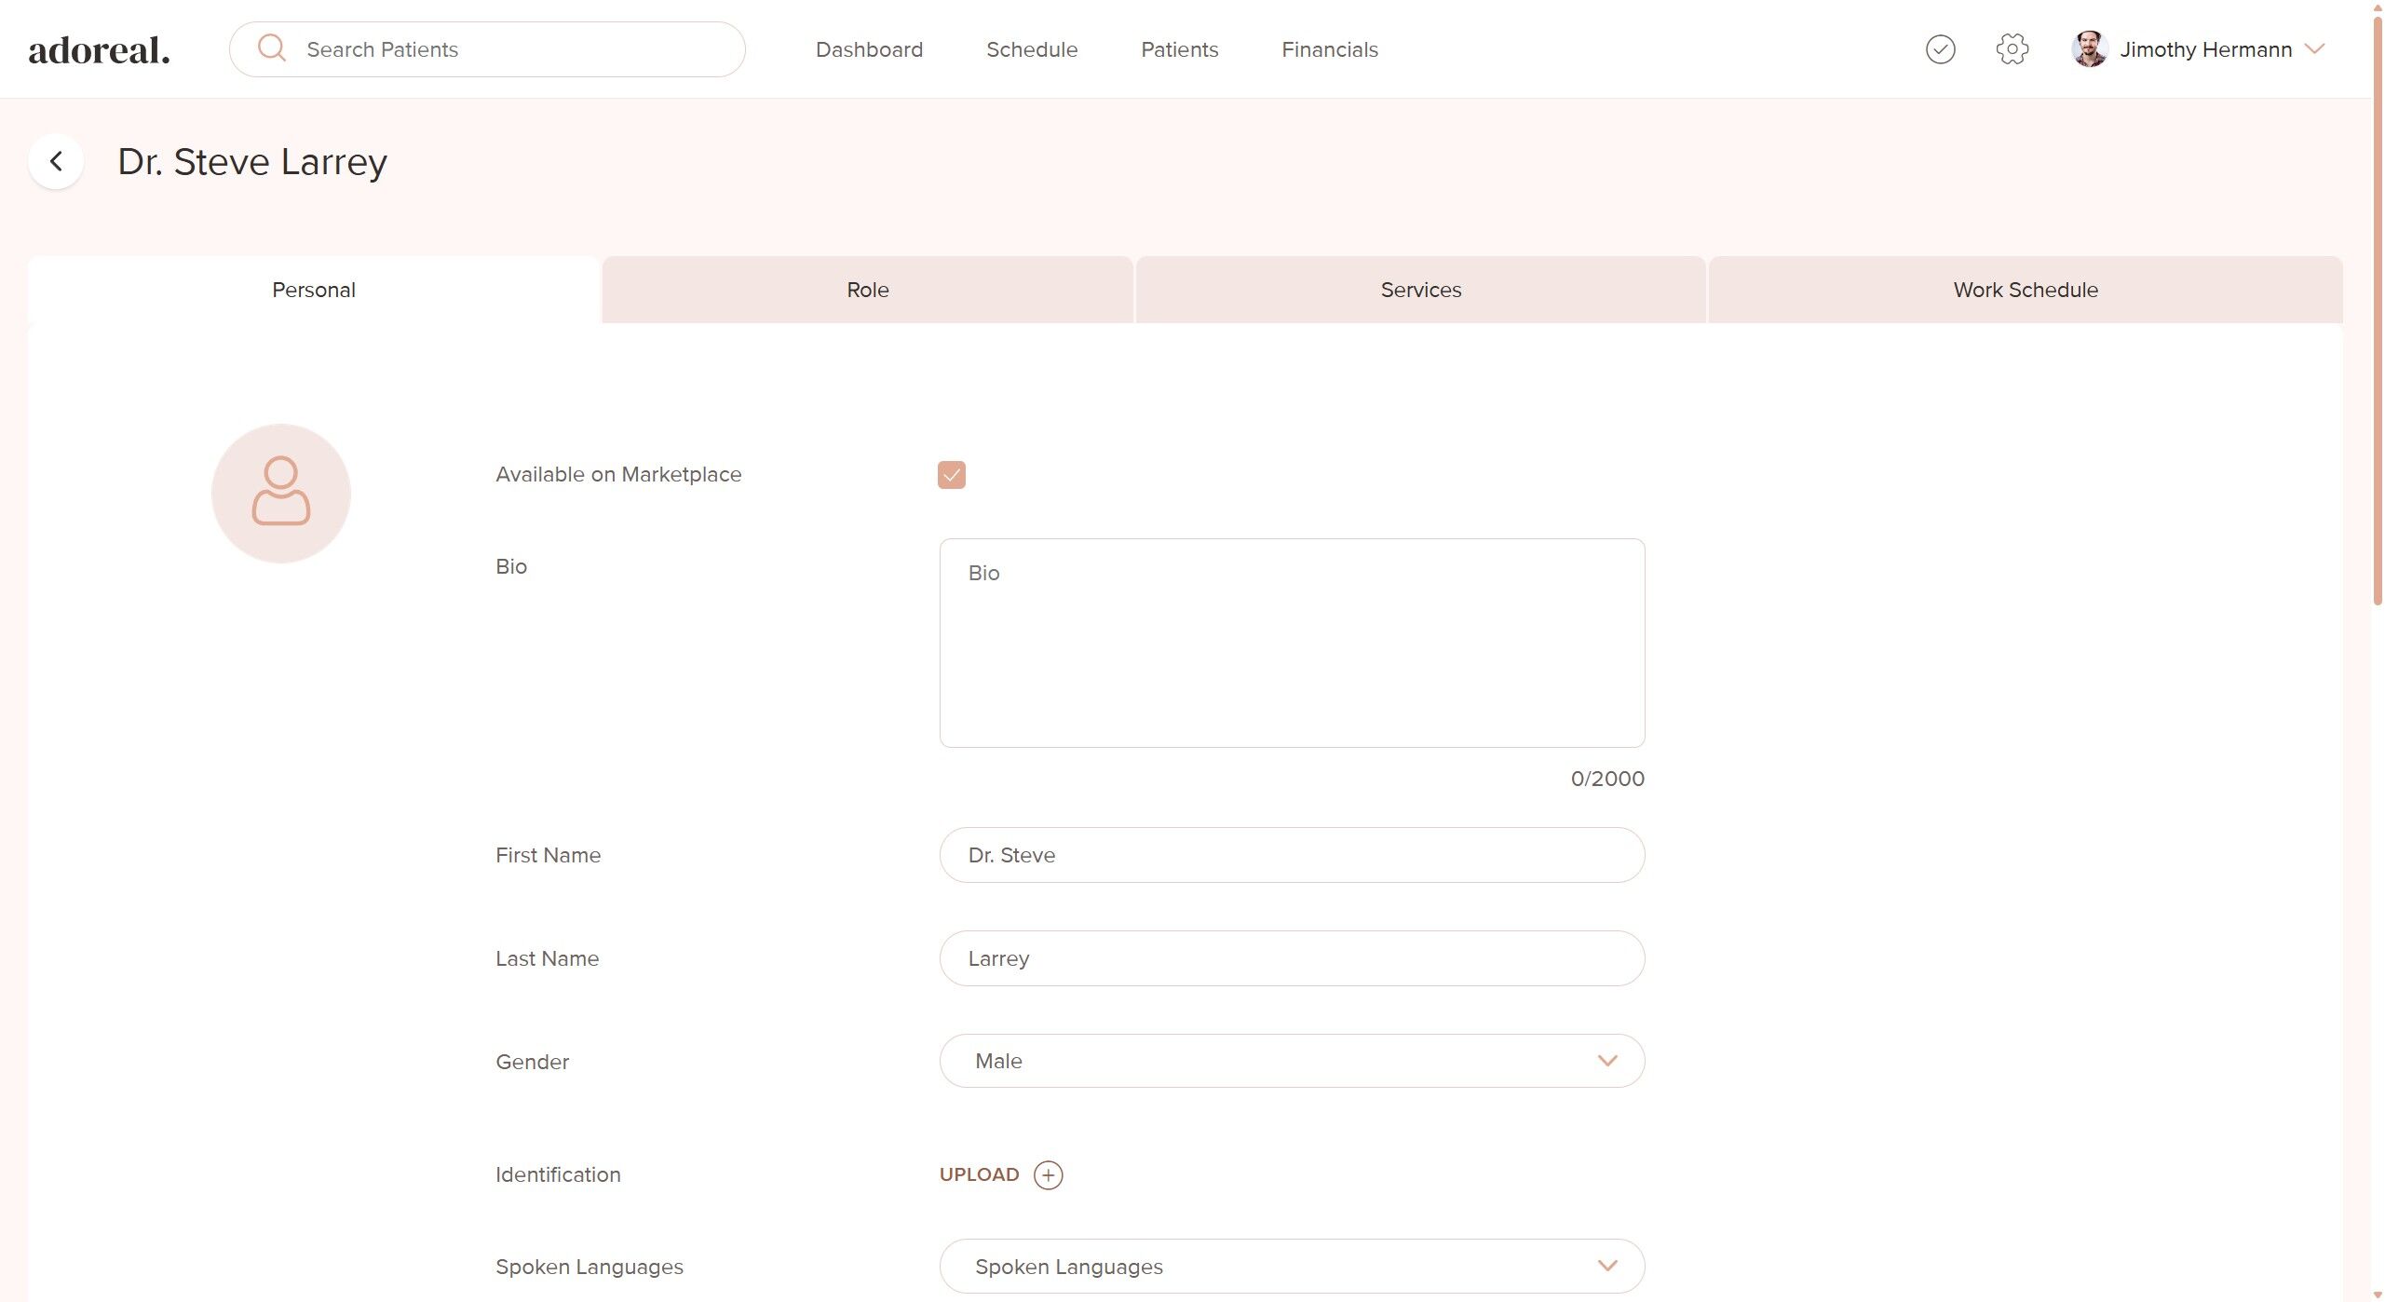Select the Services tab
Image resolution: width=2385 pixels, height=1302 pixels.
pos(1420,290)
